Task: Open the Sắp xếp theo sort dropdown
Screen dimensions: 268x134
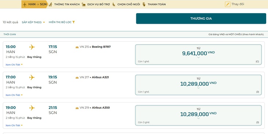Action: coord(33,22)
